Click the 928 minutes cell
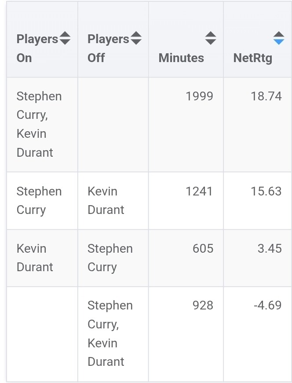292x383 pixels. pos(203,305)
